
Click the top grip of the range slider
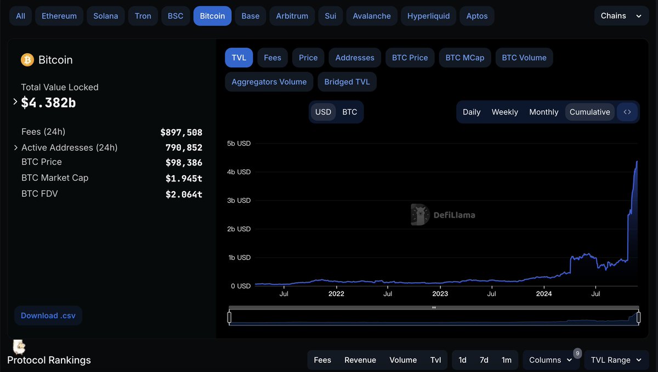click(x=434, y=308)
